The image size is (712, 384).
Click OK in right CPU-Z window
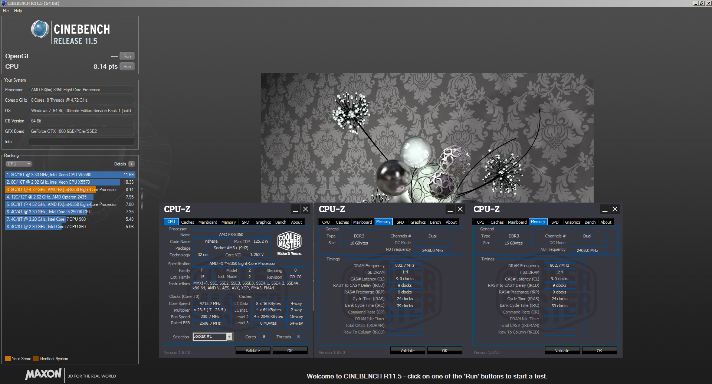[x=600, y=351]
